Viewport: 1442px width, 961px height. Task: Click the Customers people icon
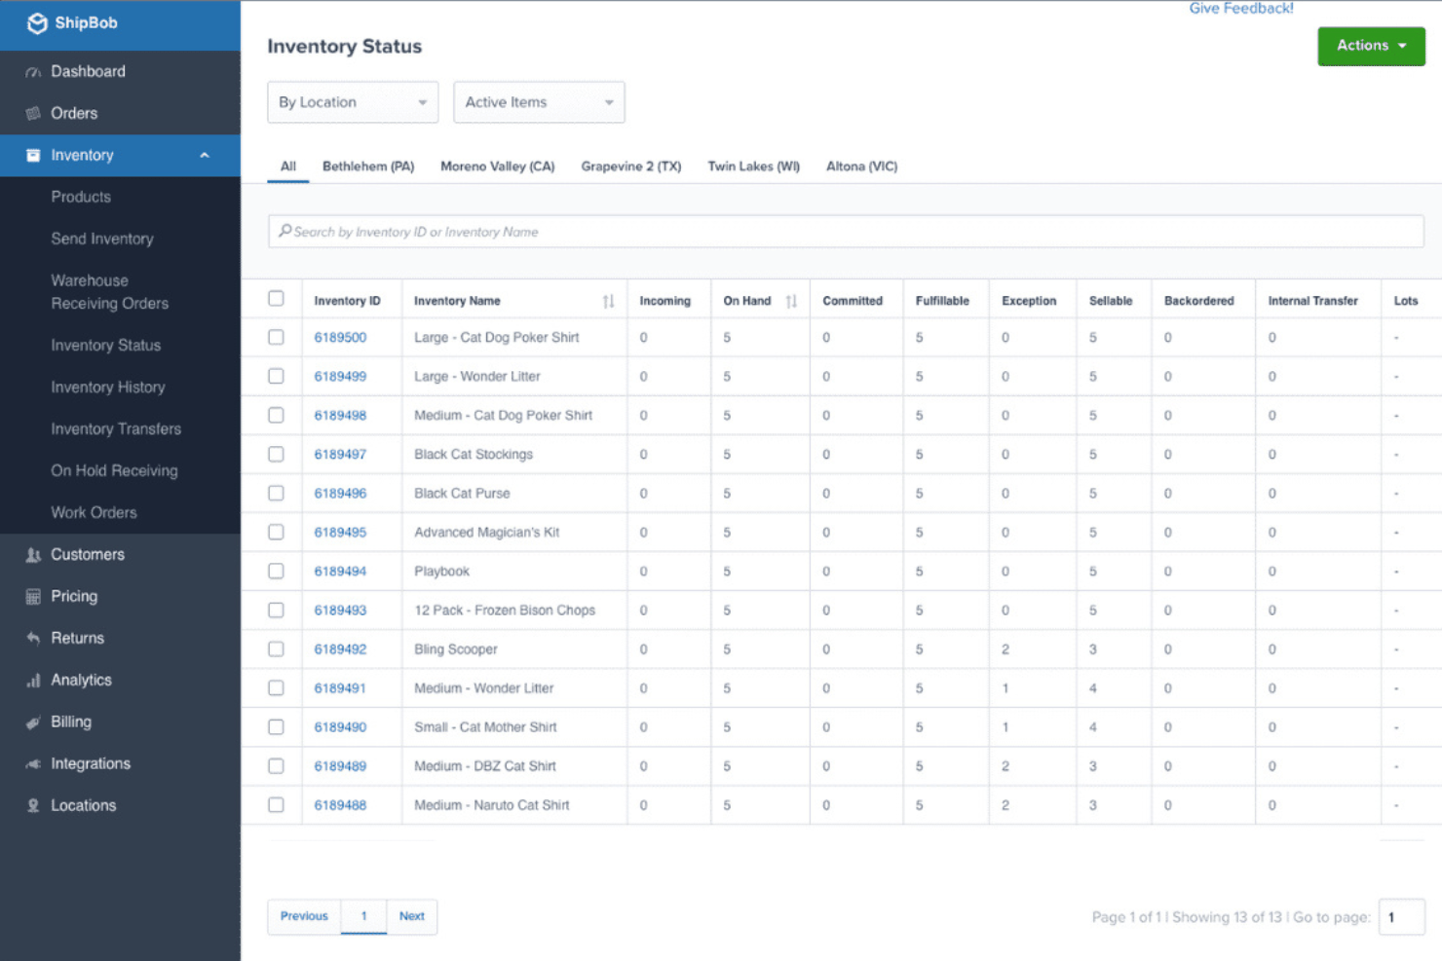click(33, 555)
